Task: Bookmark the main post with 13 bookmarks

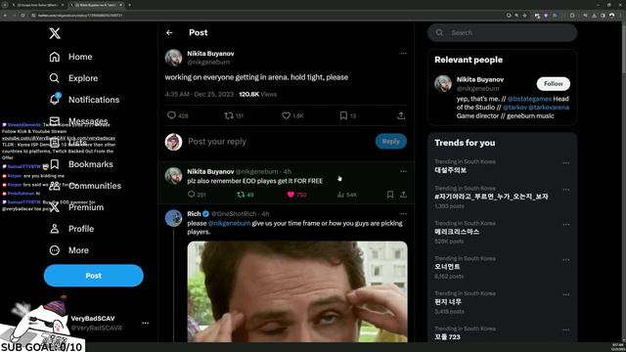Action: tap(343, 115)
